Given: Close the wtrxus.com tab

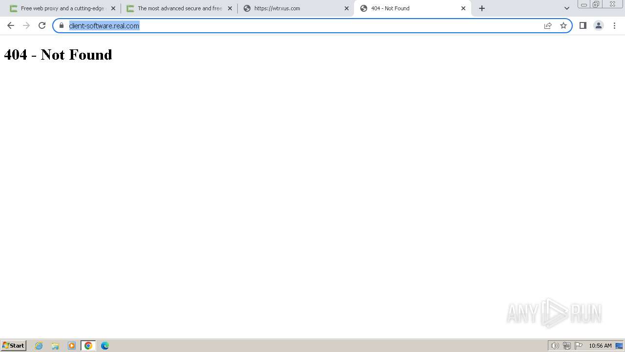Looking at the screenshot, I should 347,8.
